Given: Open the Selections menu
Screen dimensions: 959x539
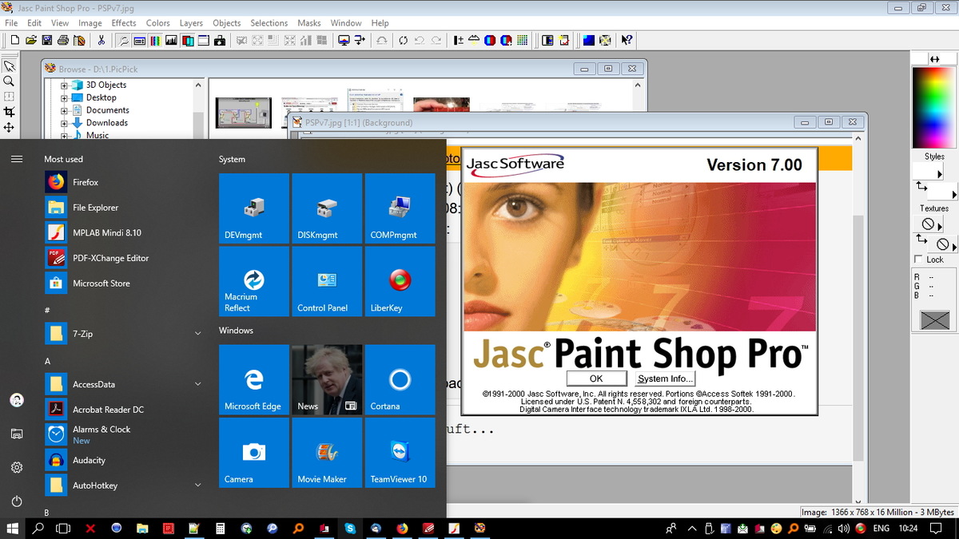Looking at the screenshot, I should tap(269, 23).
